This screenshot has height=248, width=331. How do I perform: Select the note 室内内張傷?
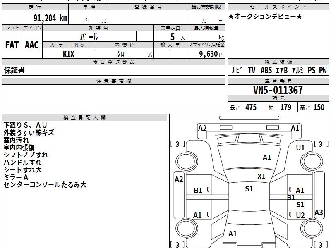(19, 148)
